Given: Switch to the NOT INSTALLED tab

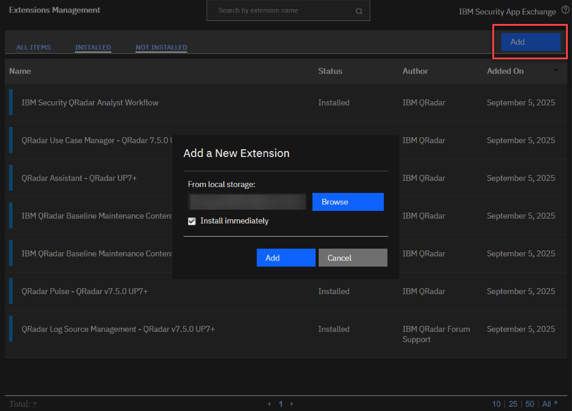Looking at the screenshot, I should pos(161,47).
